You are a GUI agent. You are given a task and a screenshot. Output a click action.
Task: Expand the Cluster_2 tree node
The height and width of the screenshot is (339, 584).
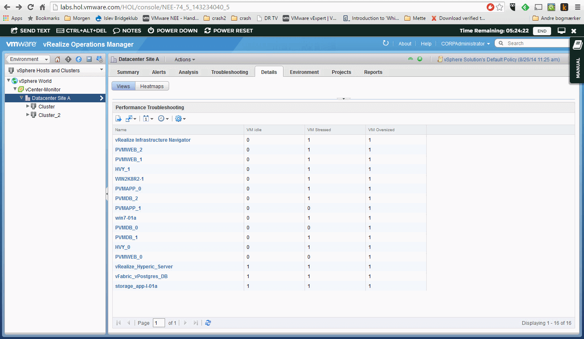click(x=28, y=115)
